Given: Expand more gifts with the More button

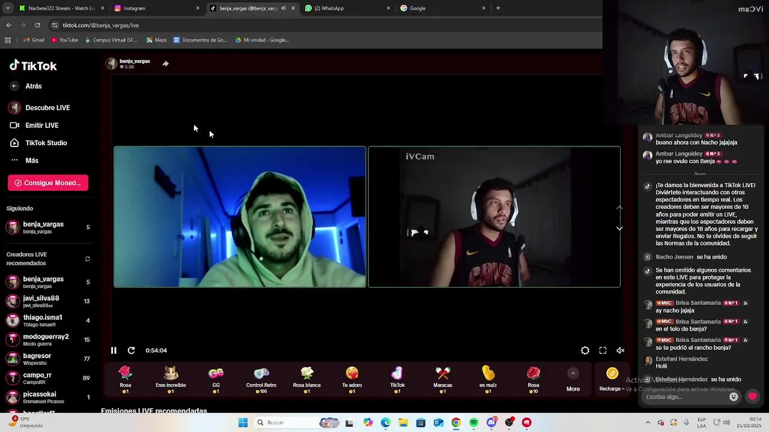Looking at the screenshot, I should [573, 380].
